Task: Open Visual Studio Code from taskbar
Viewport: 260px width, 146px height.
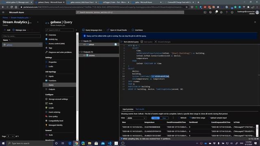Action: tap(109, 143)
